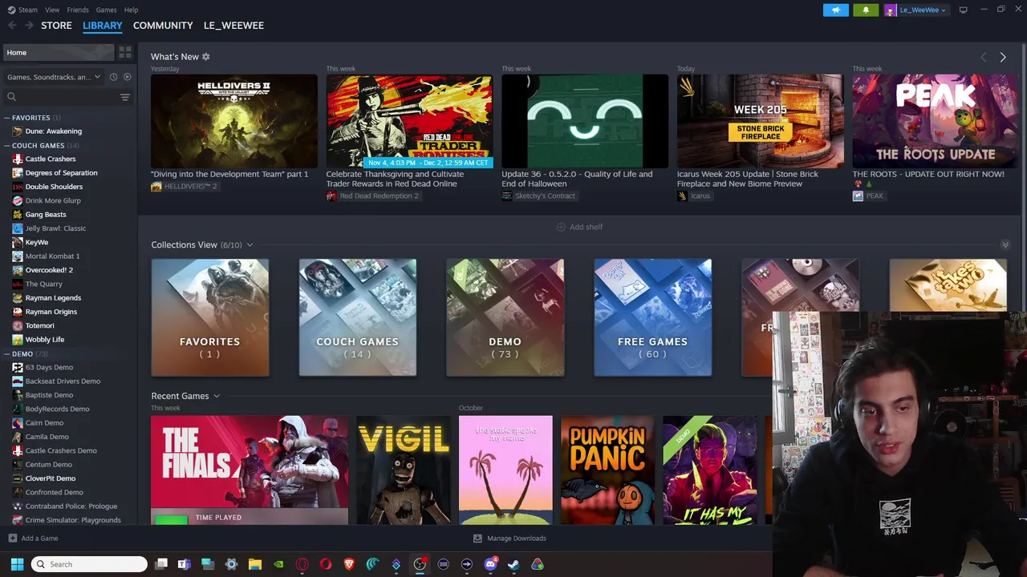Open Castle Crashers game icon in sidebar
This screenshot has height=577, width=1027.
pos(18,159)
